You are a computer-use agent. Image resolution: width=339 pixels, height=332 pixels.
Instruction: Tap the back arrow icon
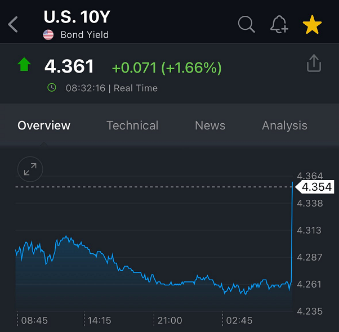pos(14,25)
